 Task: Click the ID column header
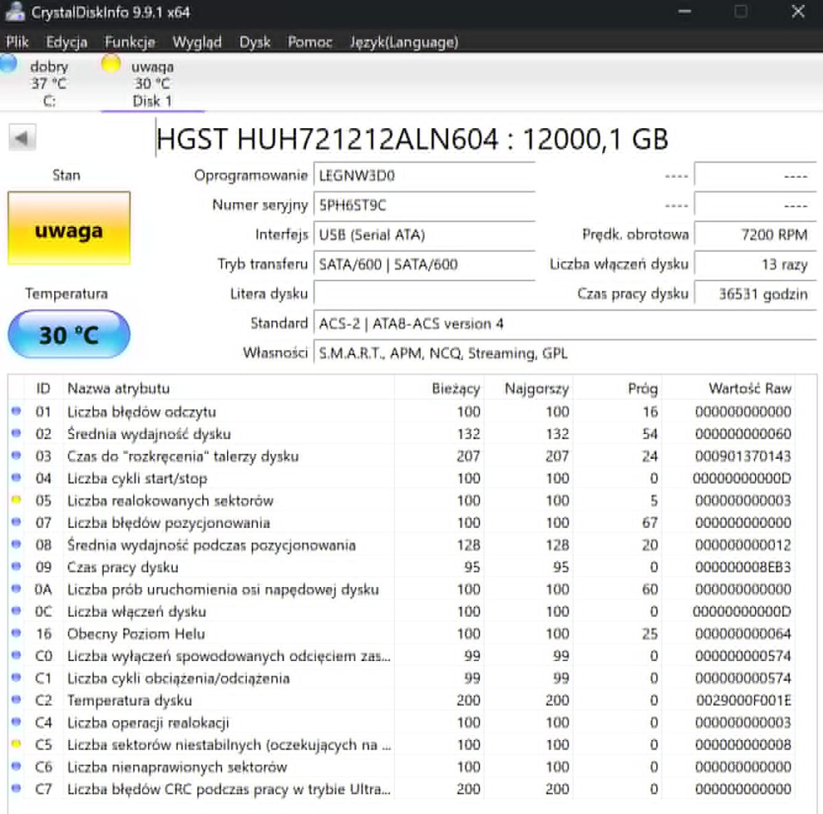(x=43, y=388)
